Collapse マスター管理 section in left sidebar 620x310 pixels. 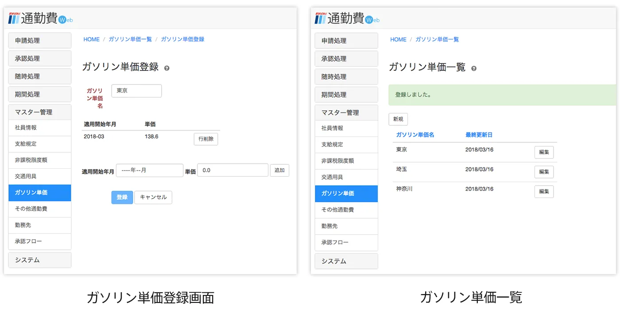39,112
